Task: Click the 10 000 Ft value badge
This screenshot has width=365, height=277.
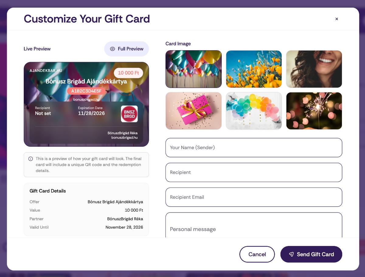Action: click(128, 73)
